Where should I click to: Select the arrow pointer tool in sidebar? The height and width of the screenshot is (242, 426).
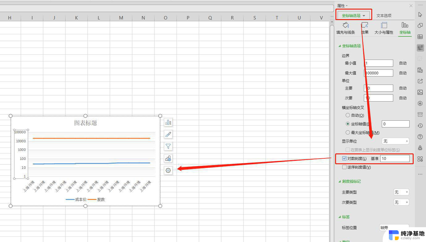[x=420, y=15]
